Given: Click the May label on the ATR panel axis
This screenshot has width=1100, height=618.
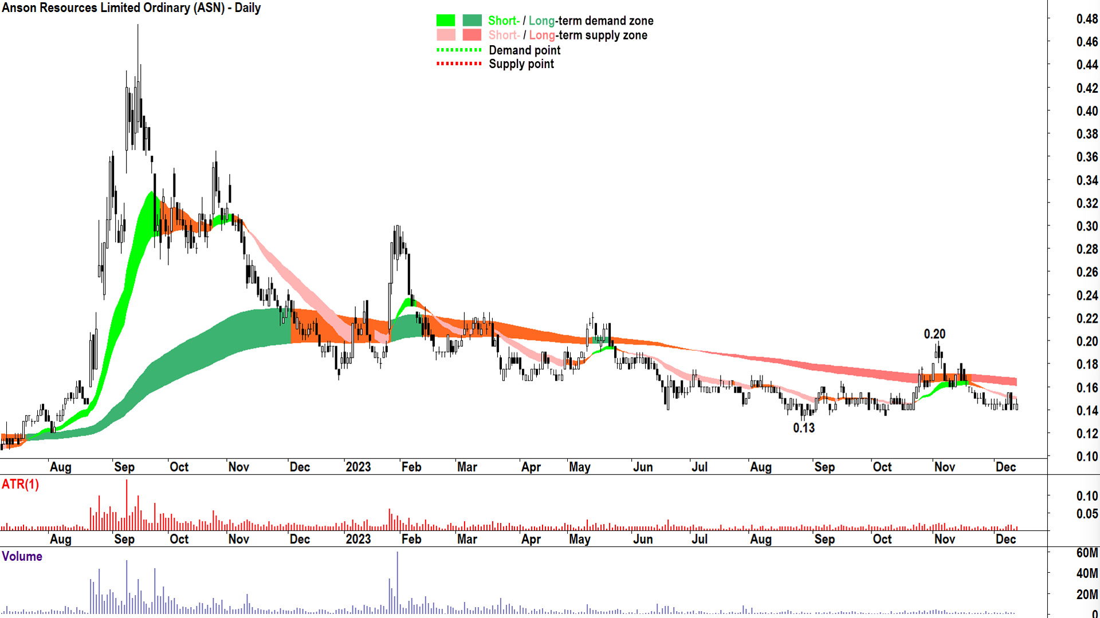Looking at the screenshot, I should (x=579, y=539).
